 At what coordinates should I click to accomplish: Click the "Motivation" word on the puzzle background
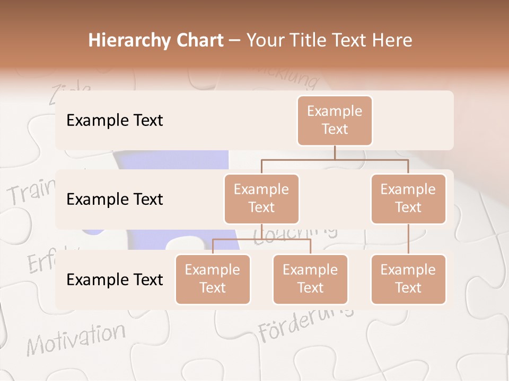(x=76, y=338)
